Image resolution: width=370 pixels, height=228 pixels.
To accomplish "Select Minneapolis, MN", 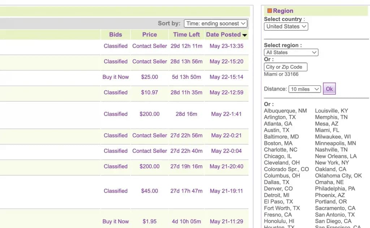I will [x=335, y=143].
